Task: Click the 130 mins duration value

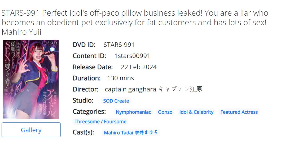Action: pos(120,78)
